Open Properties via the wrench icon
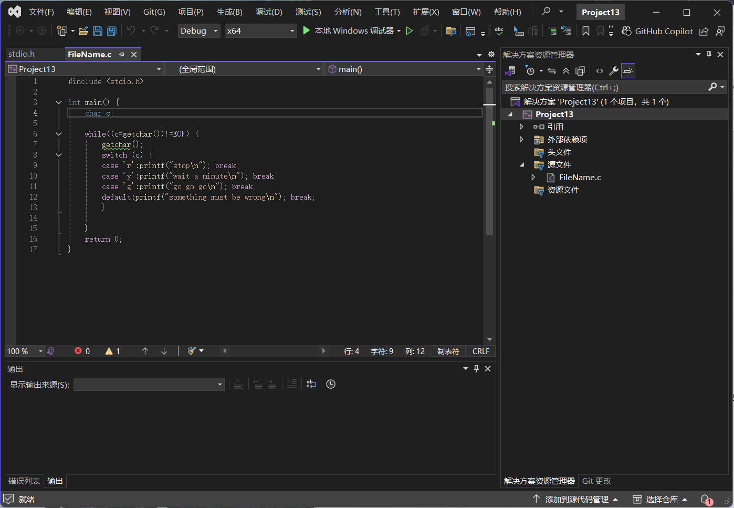Image resolution: width=734 pixels, height=508 pixels. point(613,71)
